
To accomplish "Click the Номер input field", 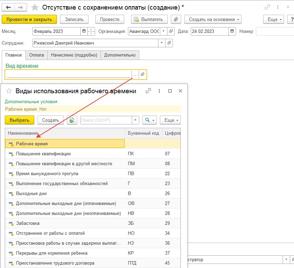I will point(275,31).
